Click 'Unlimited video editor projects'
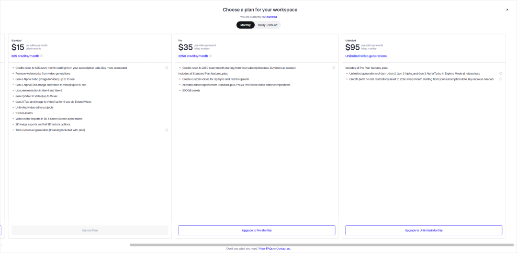517x253 pixels. point(34,108)
